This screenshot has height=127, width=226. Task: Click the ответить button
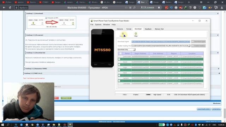(x=216, y=109)
